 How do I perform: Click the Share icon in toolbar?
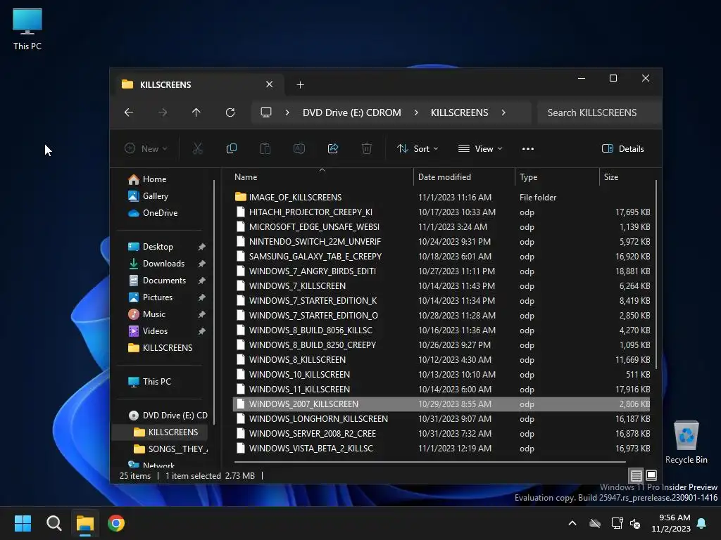[333, 148]
